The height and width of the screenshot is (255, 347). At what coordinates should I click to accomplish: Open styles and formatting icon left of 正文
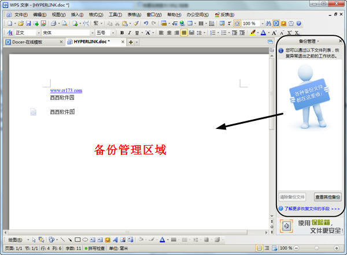(x=9, y=33)
